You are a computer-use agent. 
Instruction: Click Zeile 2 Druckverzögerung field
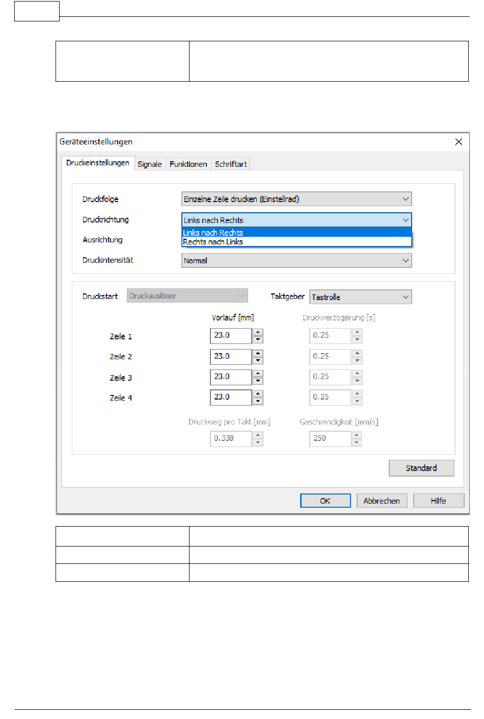[330, 356]
